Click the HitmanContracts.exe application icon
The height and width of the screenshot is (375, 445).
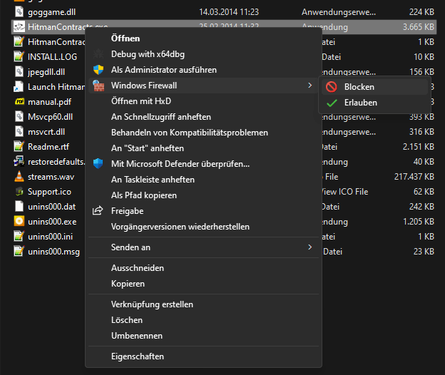click(x=19, y=27)
